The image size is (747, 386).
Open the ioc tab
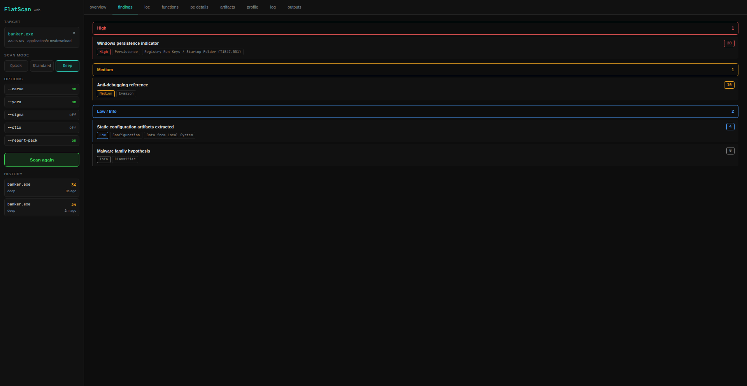[x=147, y=7]
